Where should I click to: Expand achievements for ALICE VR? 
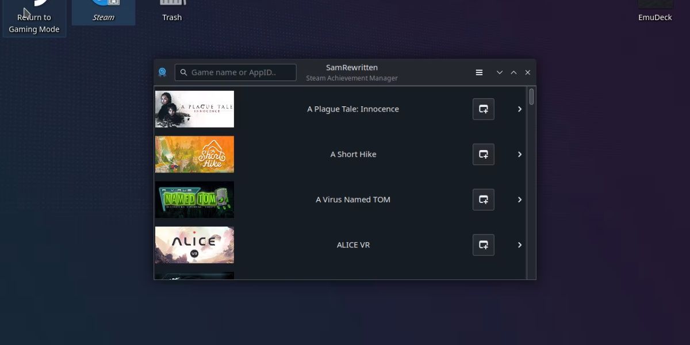coord(519,244)
